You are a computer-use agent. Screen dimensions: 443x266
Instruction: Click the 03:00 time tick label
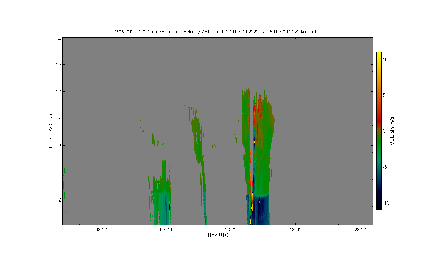tap(101, 230)
